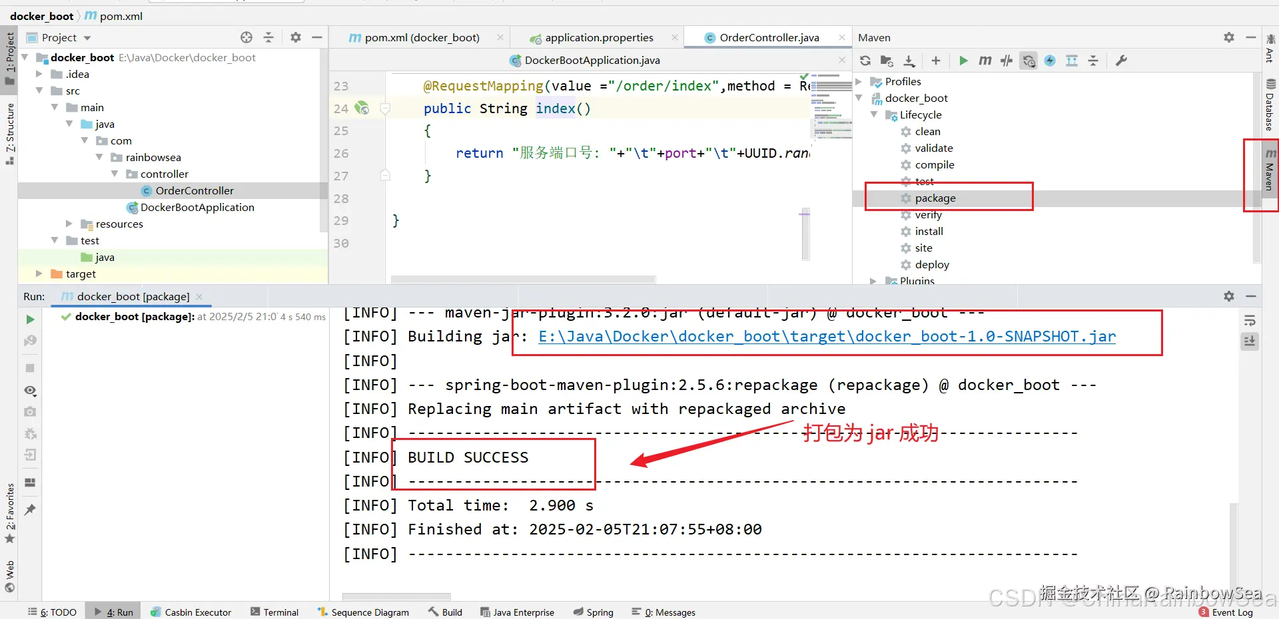Open Sequence Diagram tool window
The width and height of the screenshot is (1279, 619).
[x=363, y=612]
